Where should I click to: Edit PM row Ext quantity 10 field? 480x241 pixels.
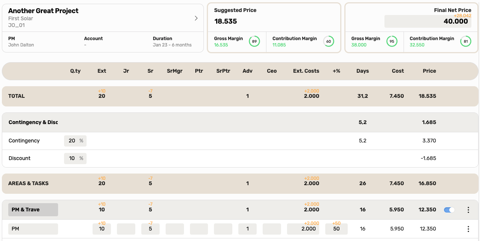102,229
